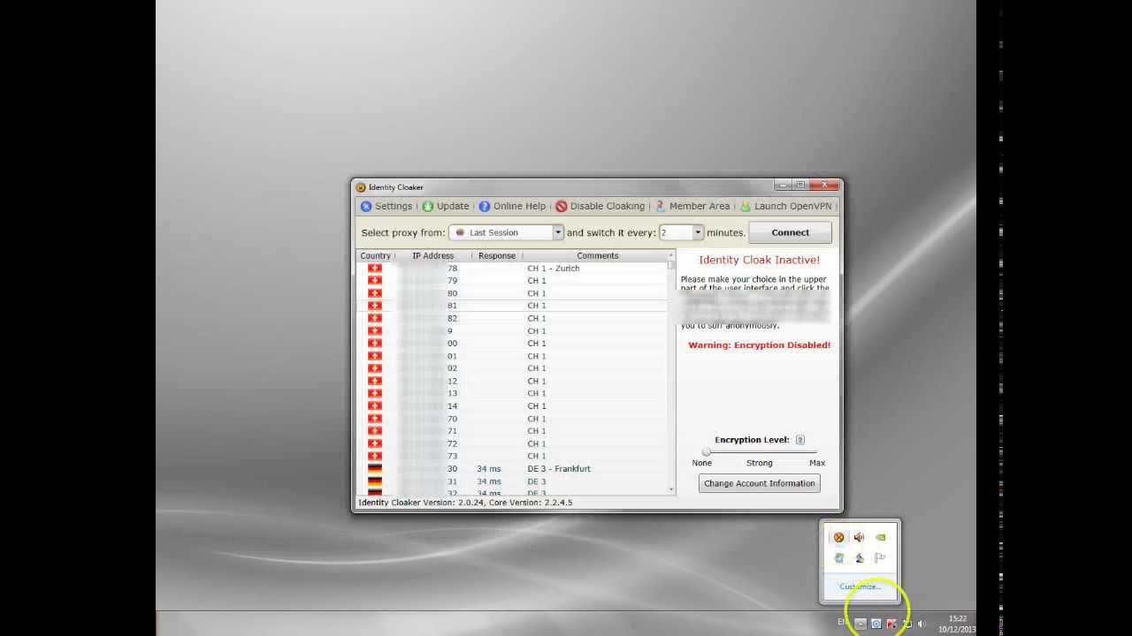Click Swiss flag of row CH 1 - Zurich
This screenshot has width=1132, height=636.
tap(375, 269)
